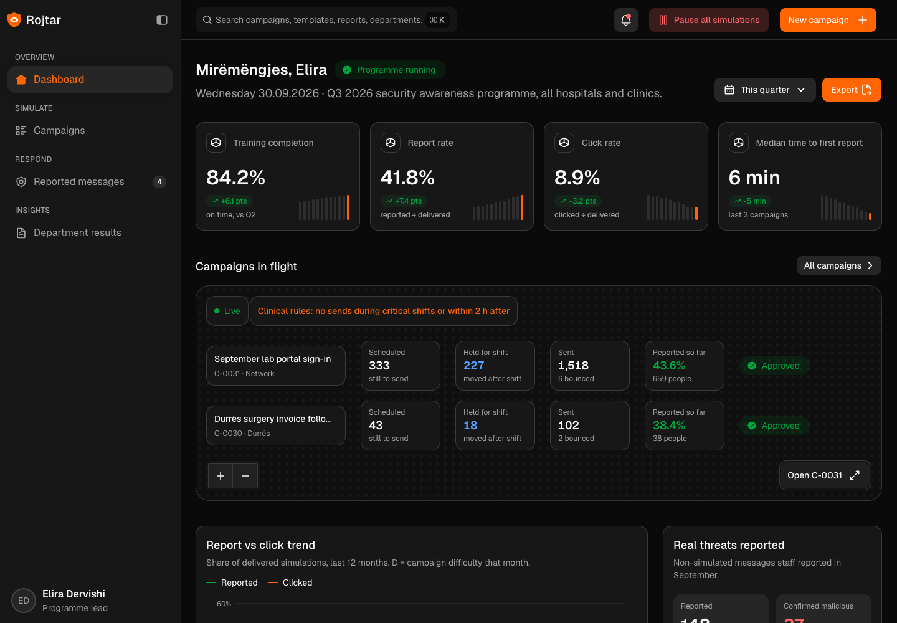897x623 pixels.
Task: Open the Dashboard section
Action: point(90,80)
